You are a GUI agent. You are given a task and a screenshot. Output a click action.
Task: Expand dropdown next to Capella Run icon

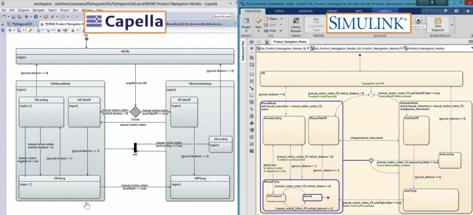click(41, 17)
